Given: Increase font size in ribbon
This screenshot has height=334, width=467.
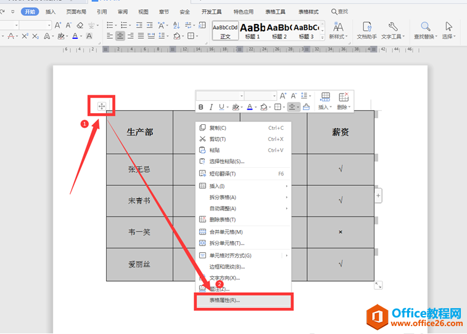Looking at the screenshot, I should (58, 26).
